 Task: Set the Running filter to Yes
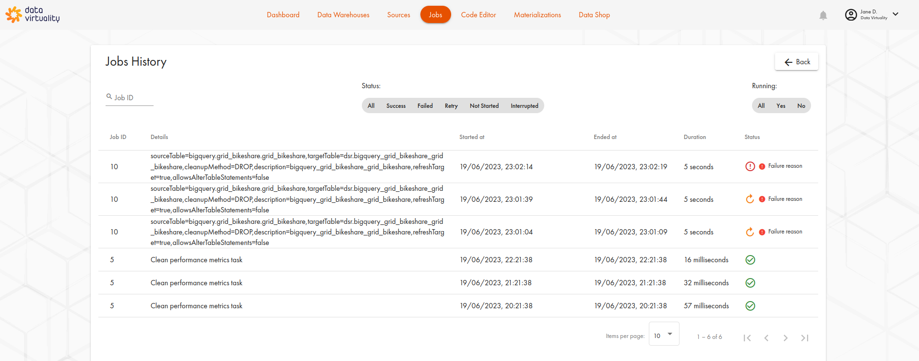pyautogui.click(x=781, y=106)
